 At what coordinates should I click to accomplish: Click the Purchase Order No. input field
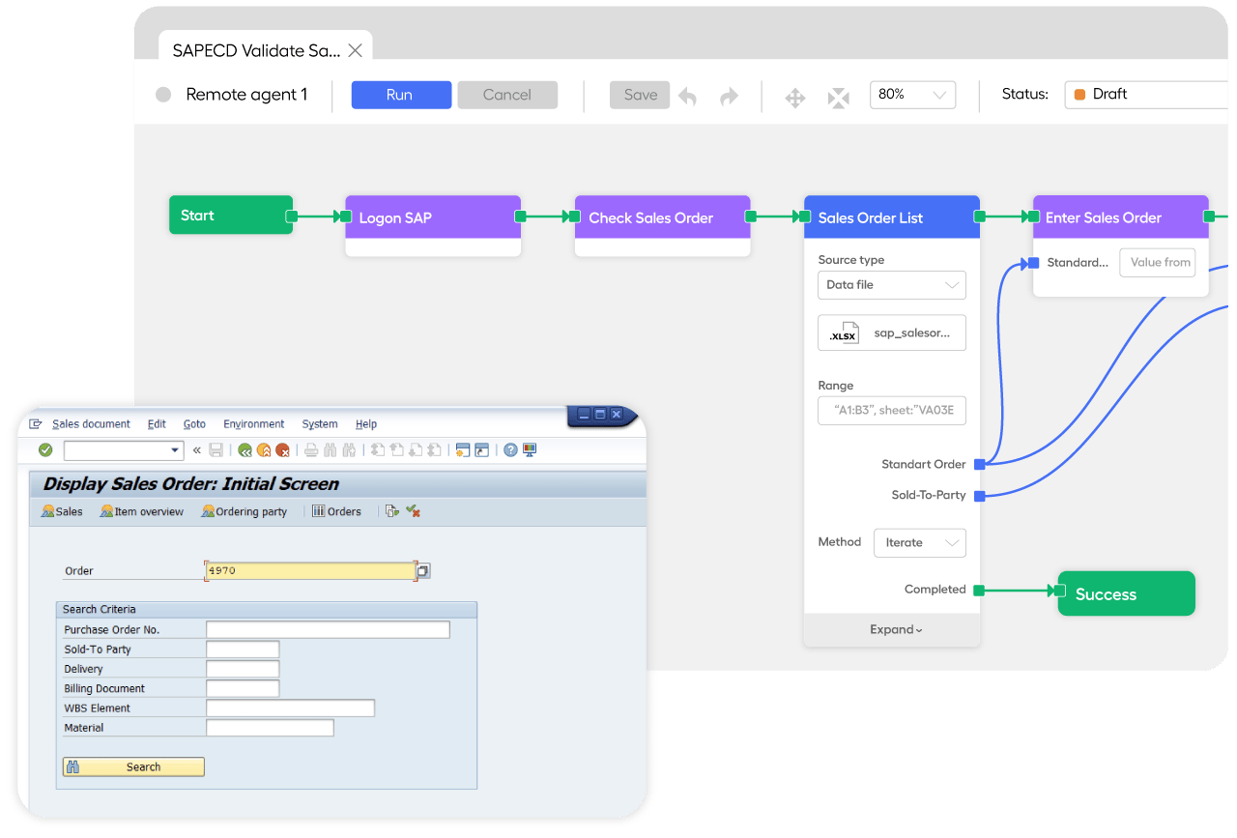pos(328,630)
